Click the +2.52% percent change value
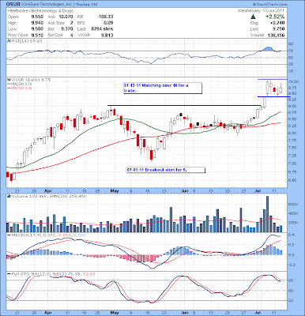The width and height of the screenshot is (305, 316). coord(275,17)
